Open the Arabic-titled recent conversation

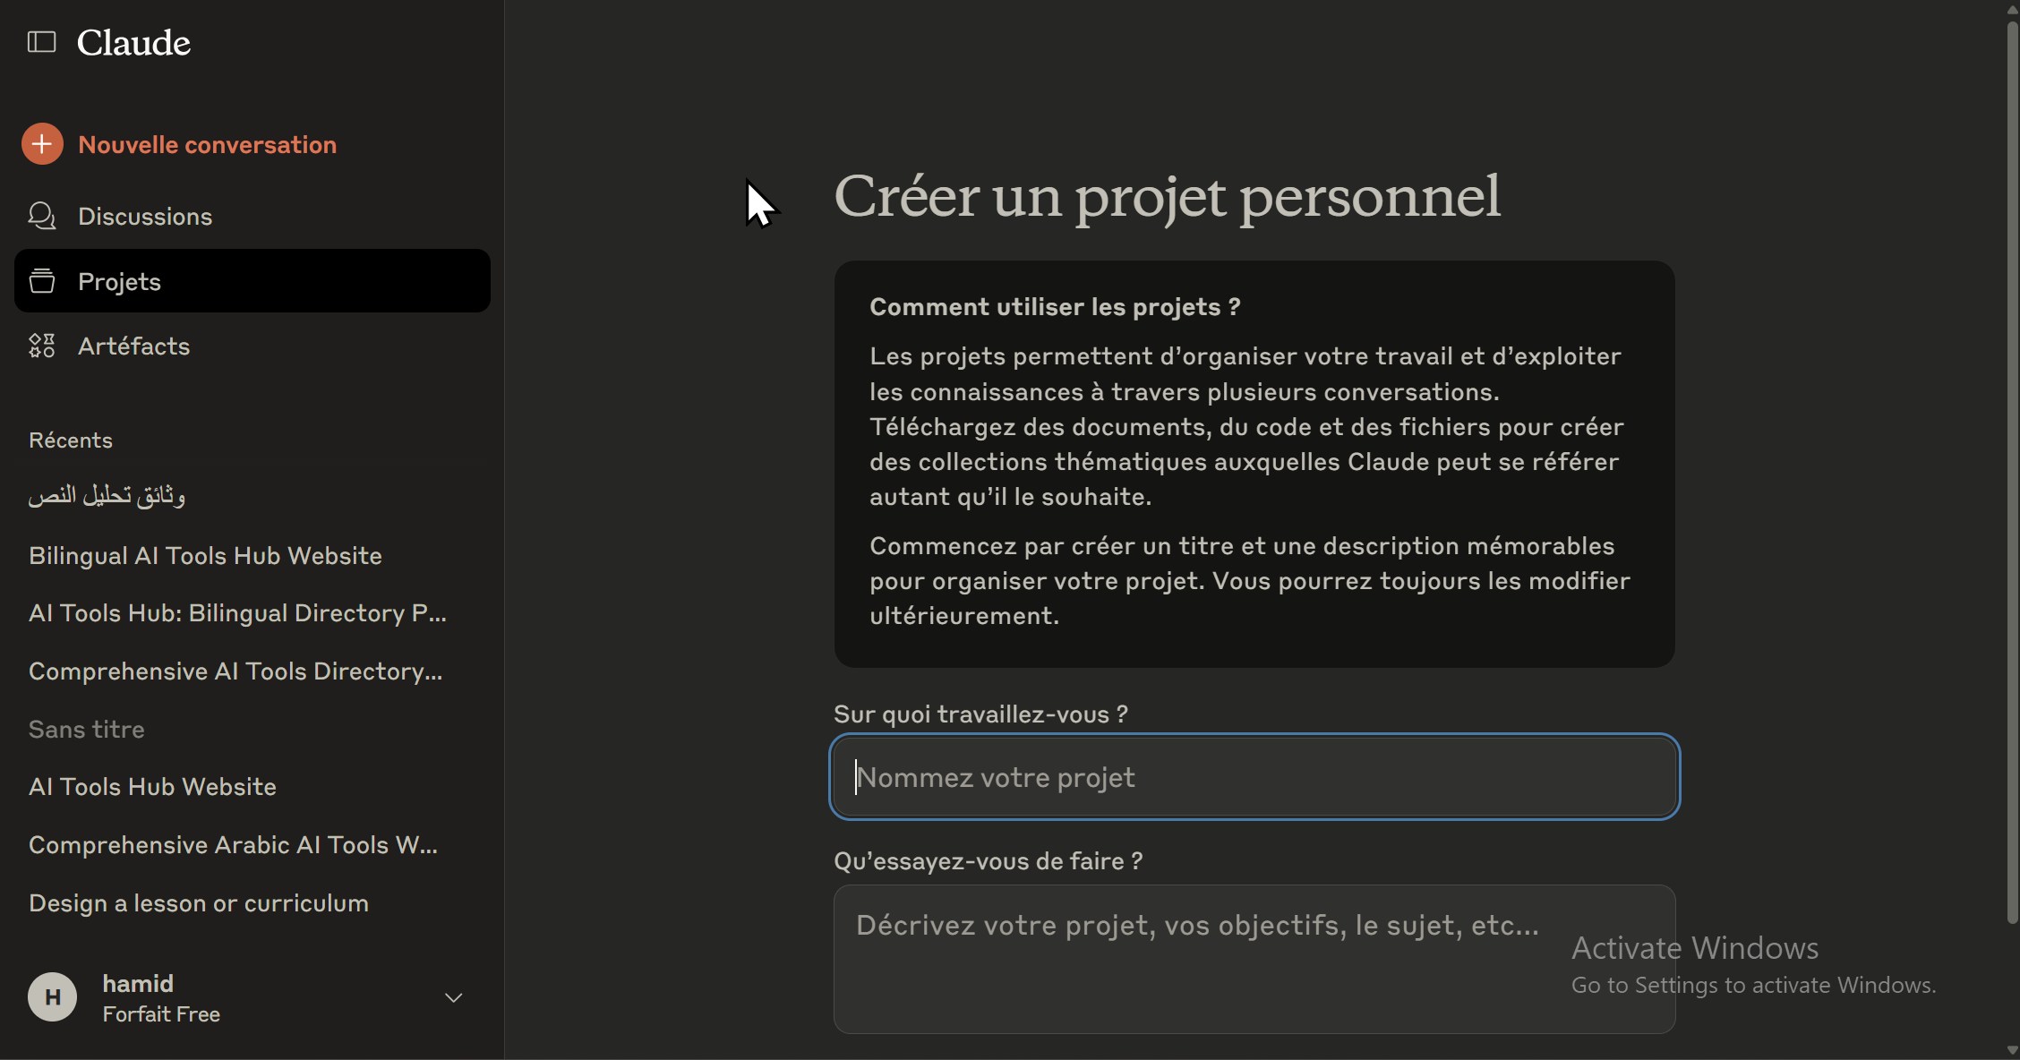(107, 495)
